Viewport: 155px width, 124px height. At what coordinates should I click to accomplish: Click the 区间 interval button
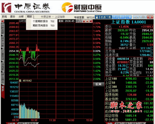click(x=99, y=84)
